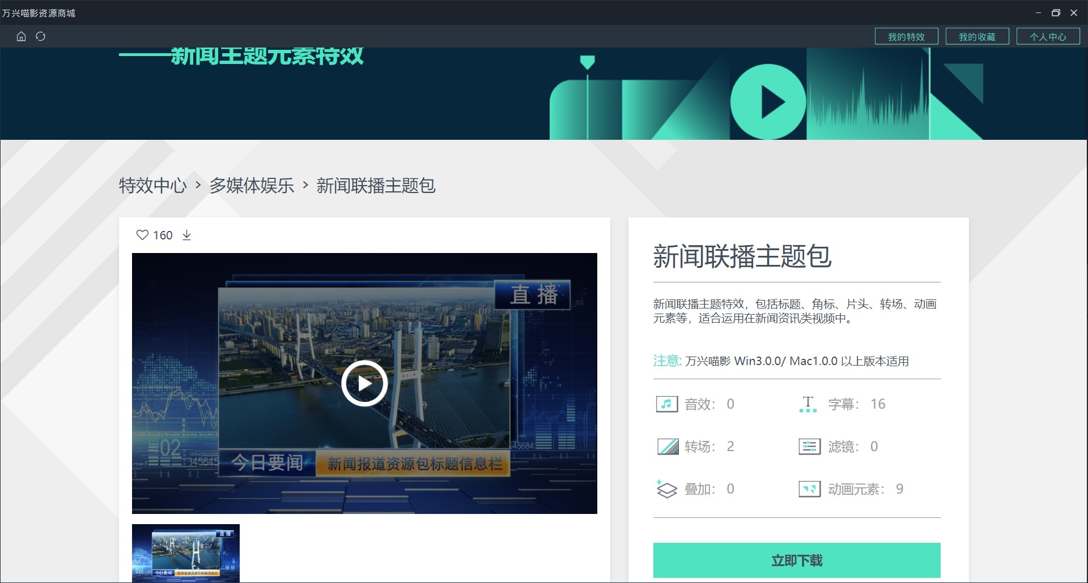Go to 个人中心 personal center

point(1048,37)
